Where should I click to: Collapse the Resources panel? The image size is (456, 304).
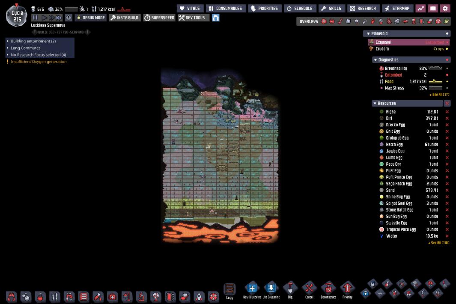[x=375, y=104]
